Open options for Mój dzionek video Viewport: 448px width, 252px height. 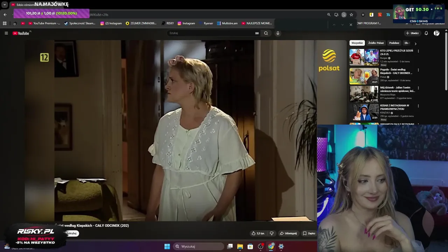point(418,88)
